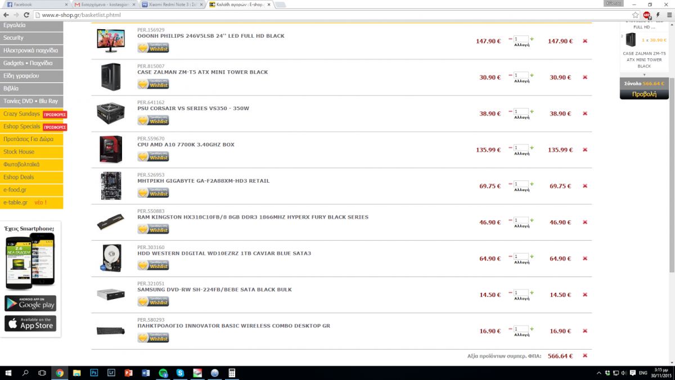This screenshot has height=380, width=675.
Task: Click Αλλαγή under the Kingston RAM quantity
Action: (521, 226)
